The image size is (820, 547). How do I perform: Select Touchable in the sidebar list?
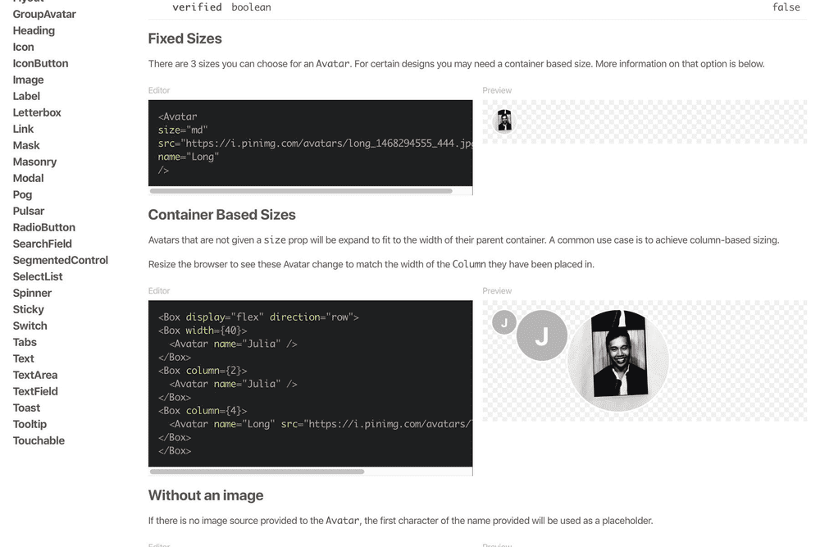coord(39,440)
